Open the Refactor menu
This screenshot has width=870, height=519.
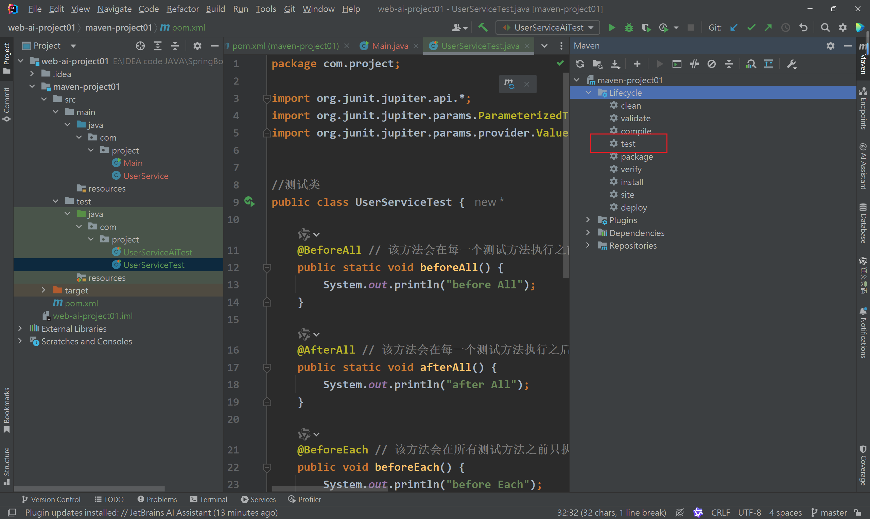(182, 9)
